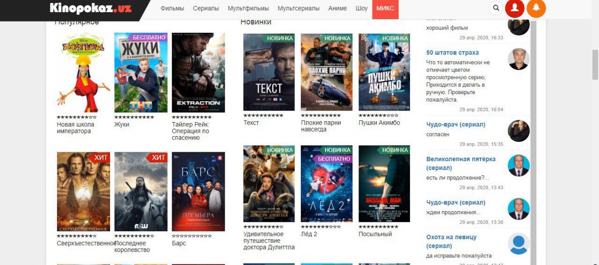
Task: Open the Пушки Акимбо poster
Action: 384,72
